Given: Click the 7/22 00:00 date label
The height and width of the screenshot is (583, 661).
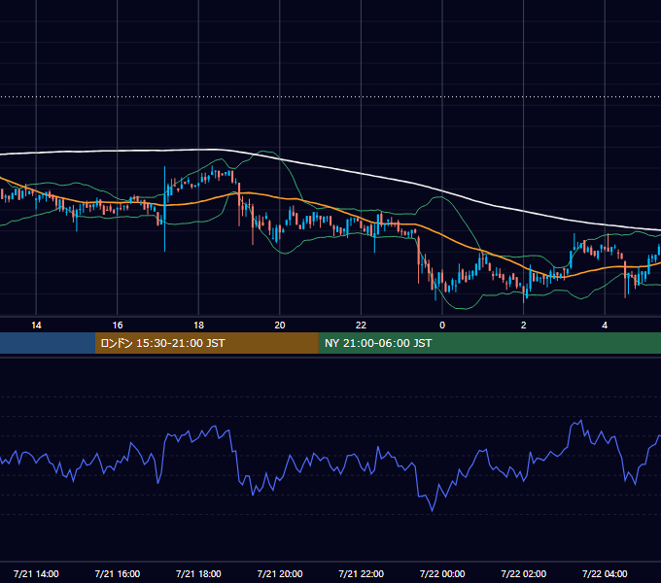Looking at the screenshot, I should click(x=442, y=573).
